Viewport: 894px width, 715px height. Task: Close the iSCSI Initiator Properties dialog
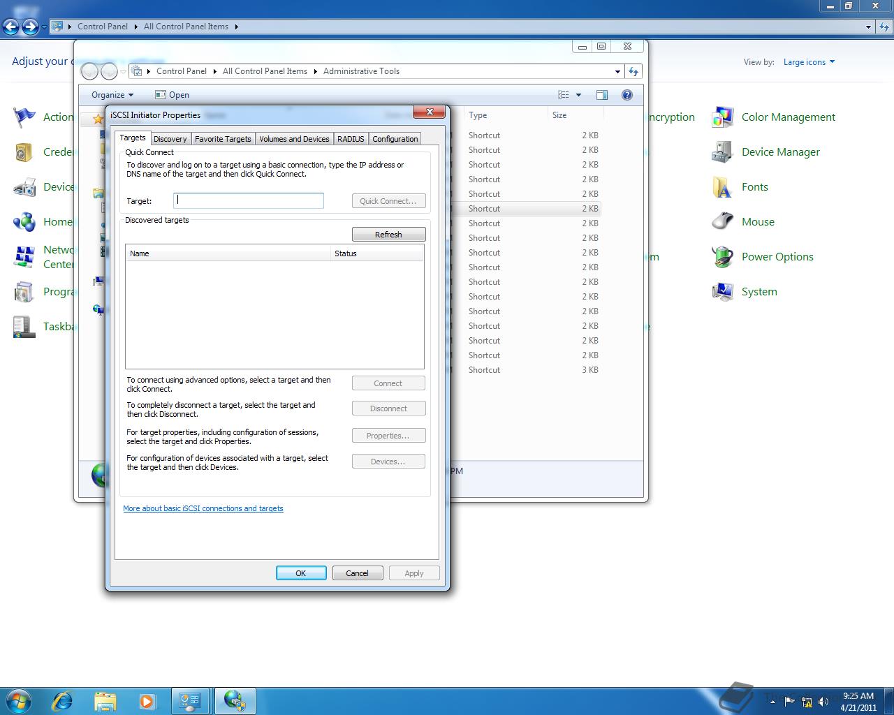430,112
